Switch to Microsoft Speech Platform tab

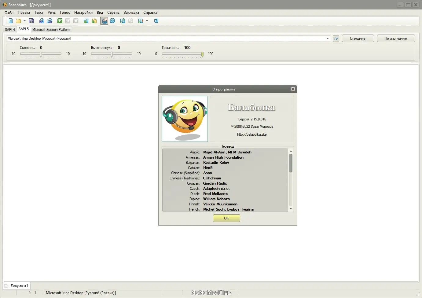(x=51, y=30)
